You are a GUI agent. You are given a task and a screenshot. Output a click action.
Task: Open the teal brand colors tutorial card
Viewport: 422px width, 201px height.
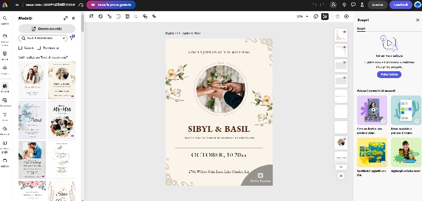pos(406,110)
